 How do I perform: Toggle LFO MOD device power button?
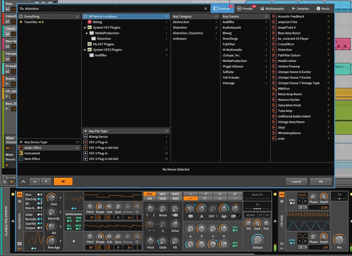[282, 194]
